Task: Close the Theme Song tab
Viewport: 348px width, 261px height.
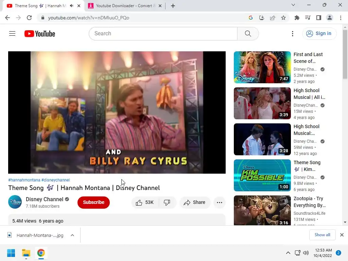Action: pos(79,6)
